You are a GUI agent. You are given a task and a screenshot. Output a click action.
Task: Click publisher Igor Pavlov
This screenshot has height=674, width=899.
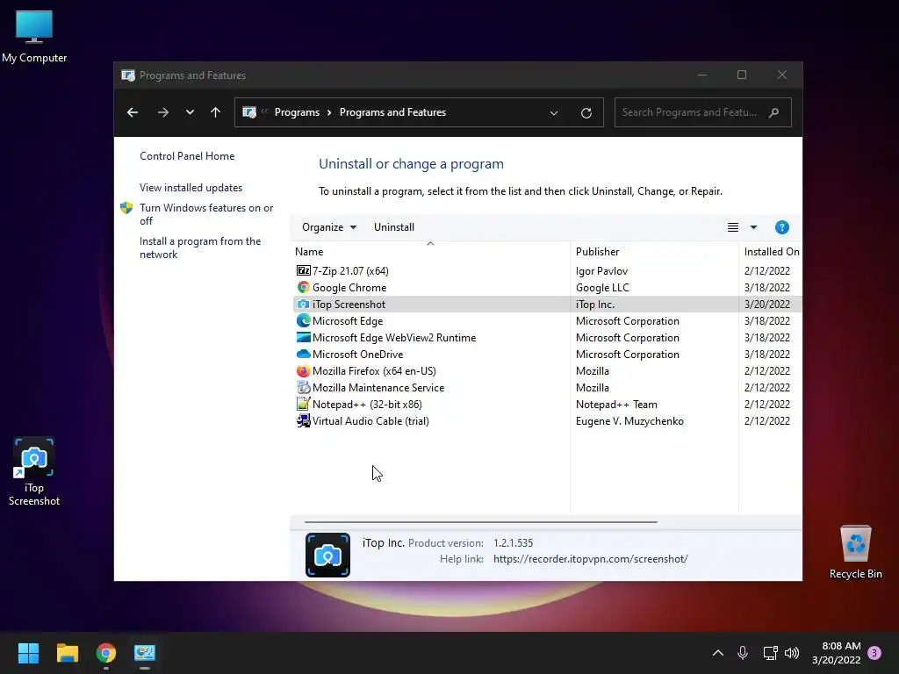[x=601, y=270]
